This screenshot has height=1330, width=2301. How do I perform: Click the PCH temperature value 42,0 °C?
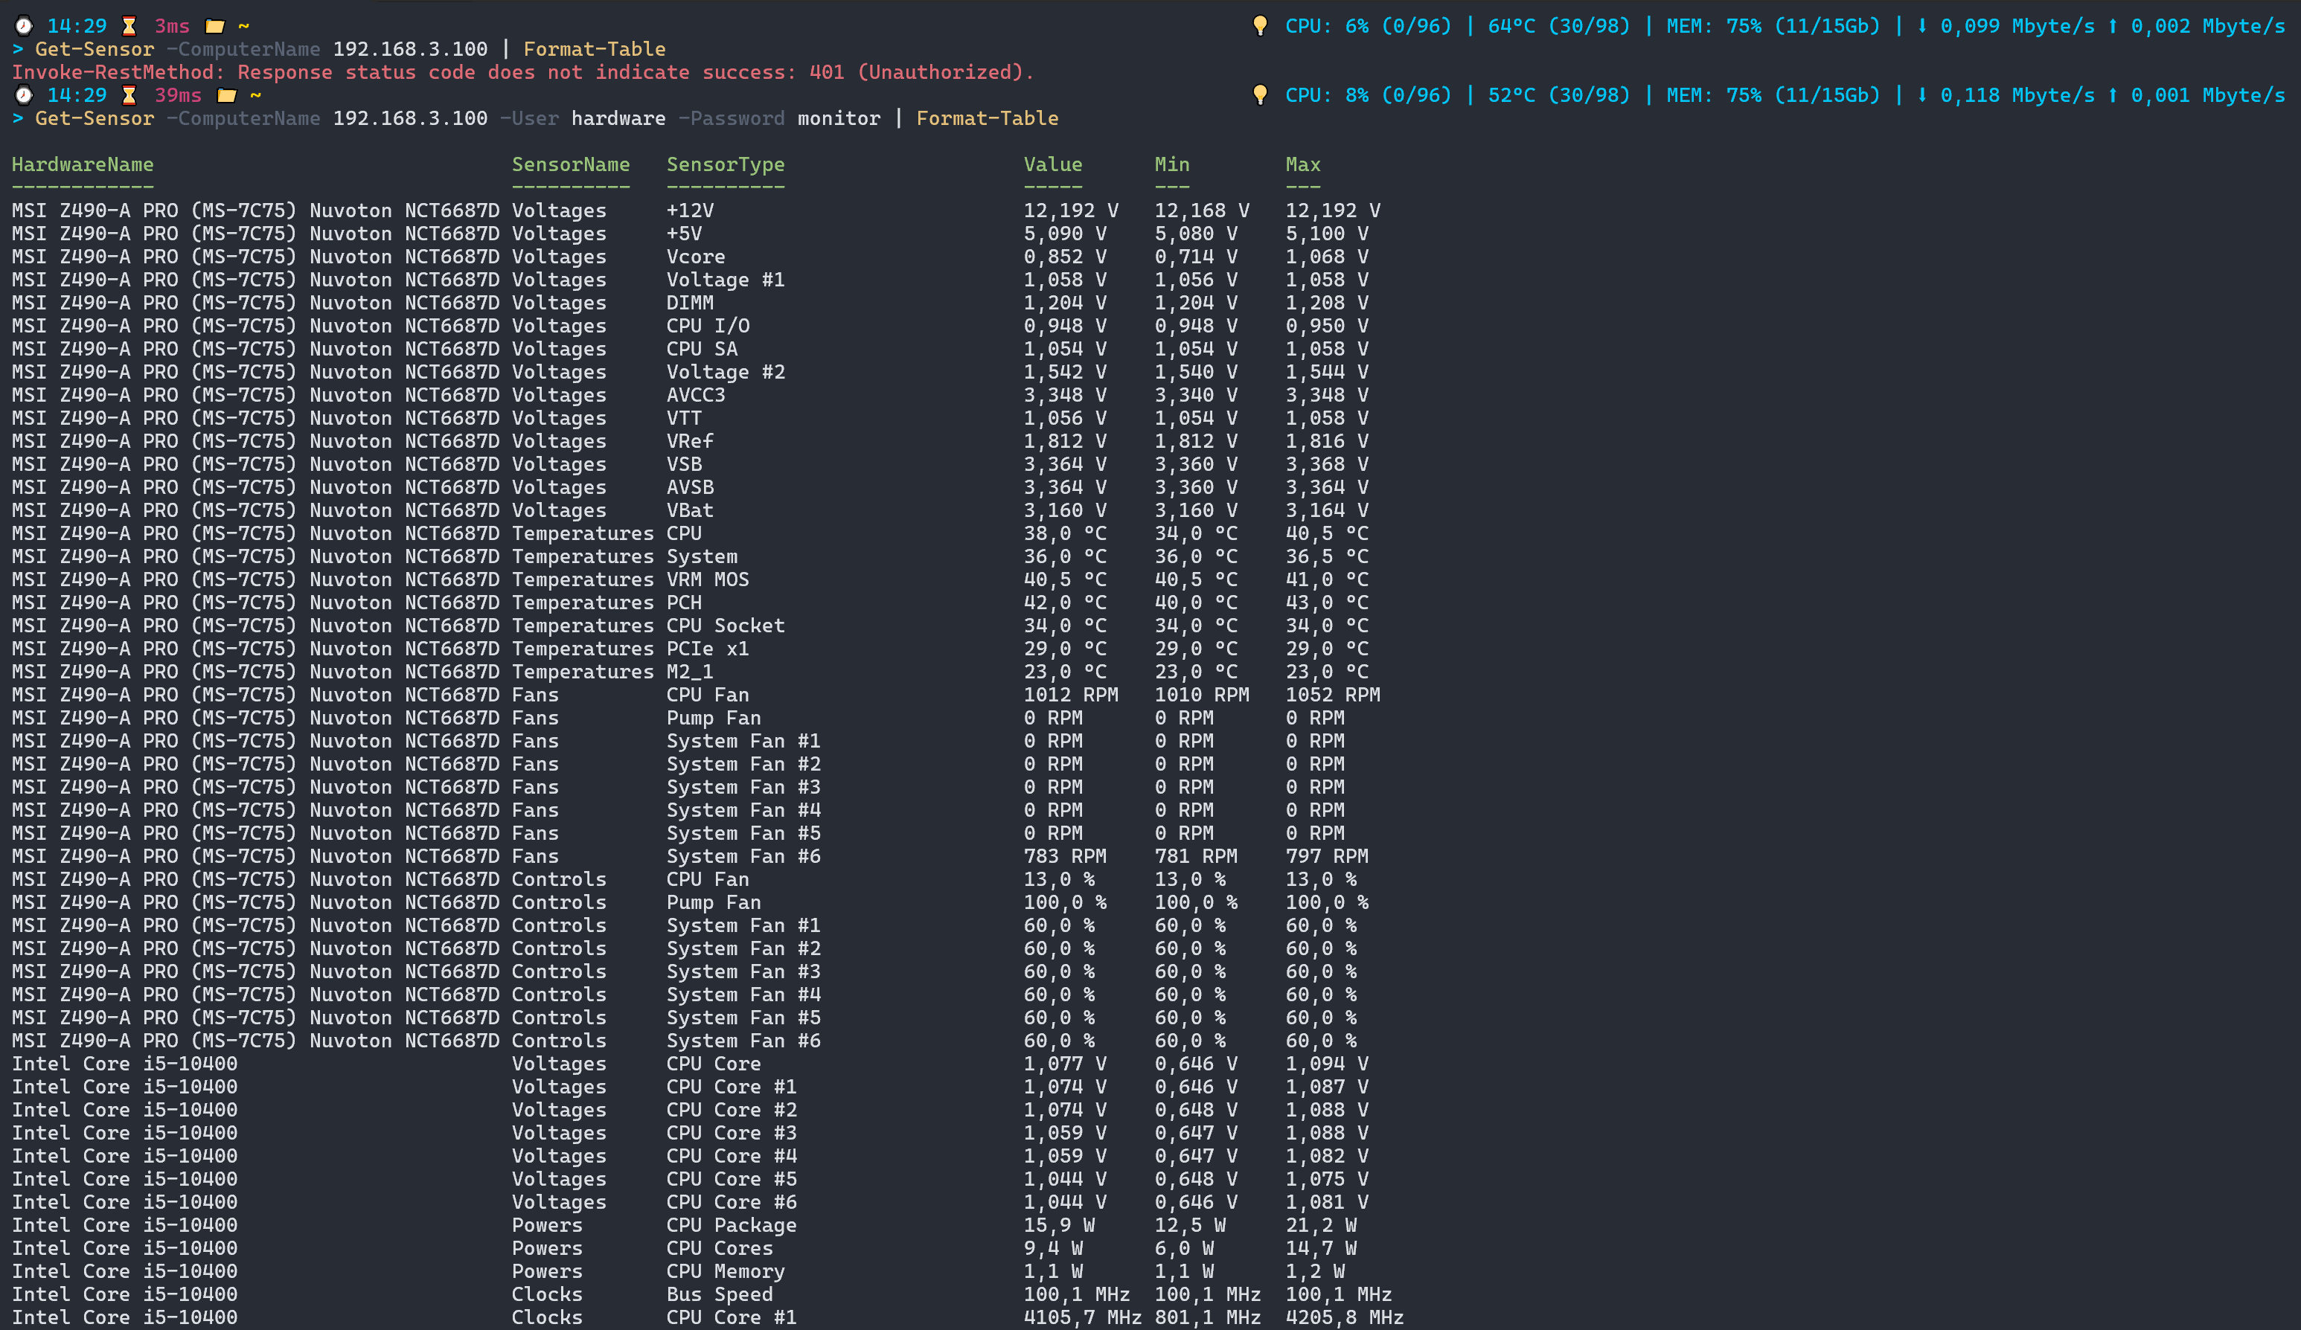pyautogui.click(x=1065, y=603)
